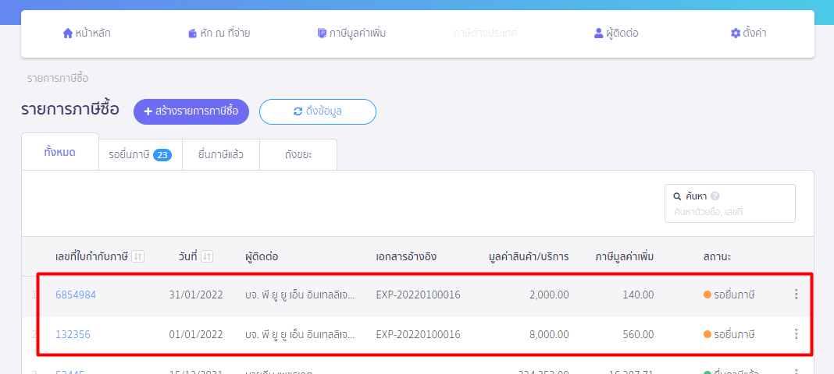Screen dimensions: 834x374
Task: Focus the ค้นหา search input field
Action: 729,203
